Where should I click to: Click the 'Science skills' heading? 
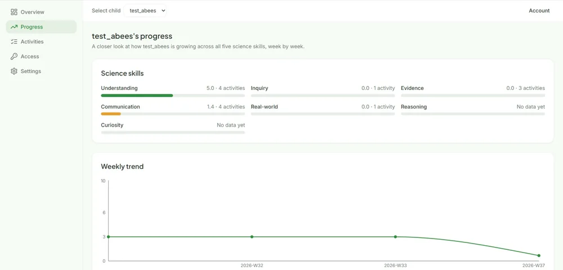(x=122, y=74)
